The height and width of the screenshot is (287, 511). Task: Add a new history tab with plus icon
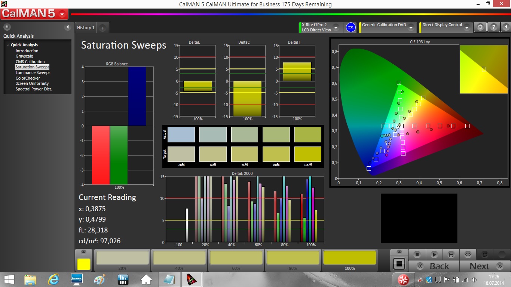click(x=102, y=28)
